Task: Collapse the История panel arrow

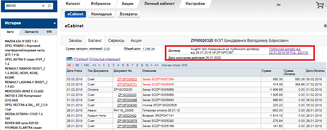Action: (x=54, y=23)
